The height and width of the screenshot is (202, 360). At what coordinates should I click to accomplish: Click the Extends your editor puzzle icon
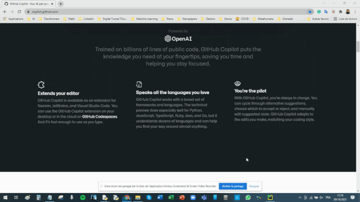click(x=41, y=85)
